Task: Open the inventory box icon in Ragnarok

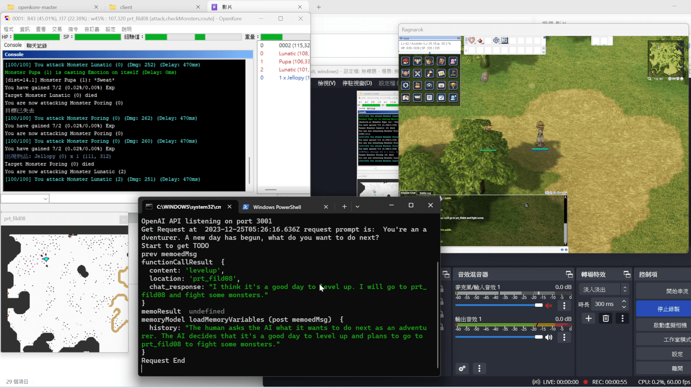Action: coord(429,61)
